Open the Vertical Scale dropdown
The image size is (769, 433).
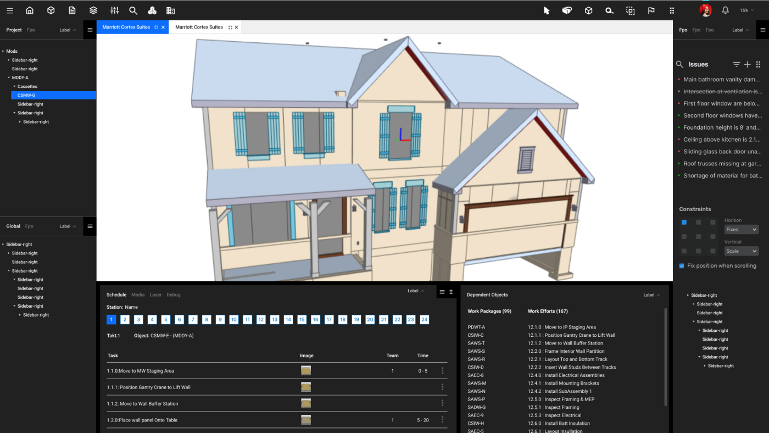pos(741,251)
